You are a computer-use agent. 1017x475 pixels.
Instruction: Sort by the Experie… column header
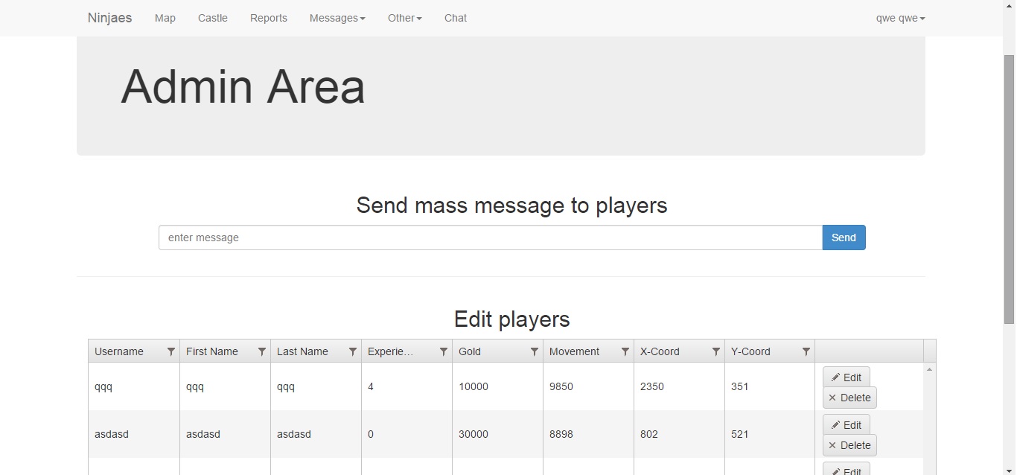coord(390,351)
